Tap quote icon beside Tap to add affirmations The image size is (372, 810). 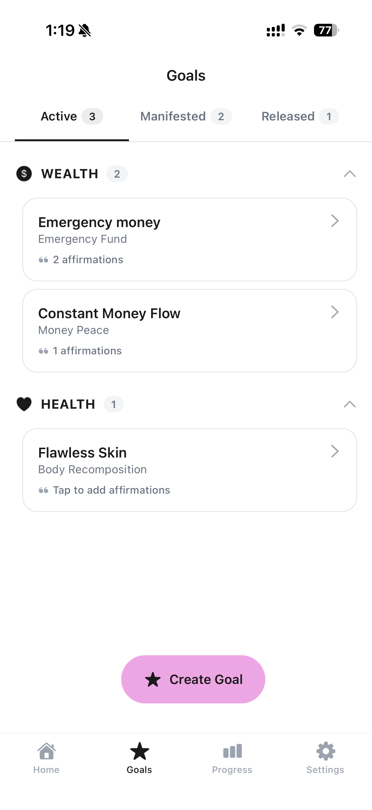(x=43, y=490)
